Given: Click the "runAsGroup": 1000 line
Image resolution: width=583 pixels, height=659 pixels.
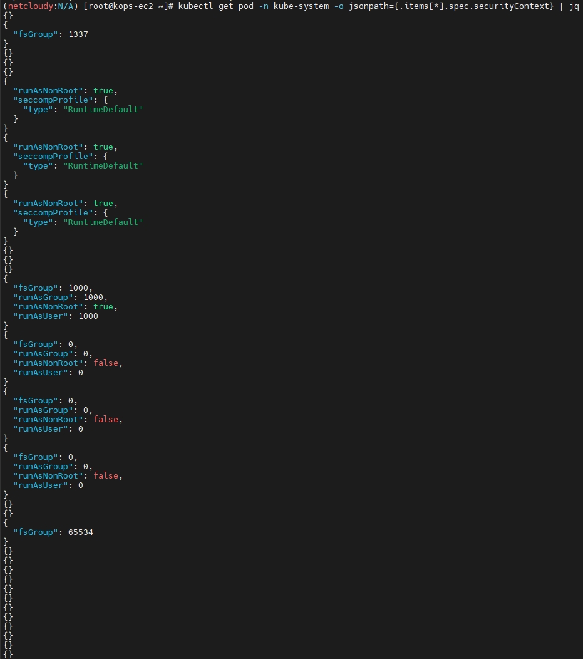Looking at the screenshot, I should (61, 297).
